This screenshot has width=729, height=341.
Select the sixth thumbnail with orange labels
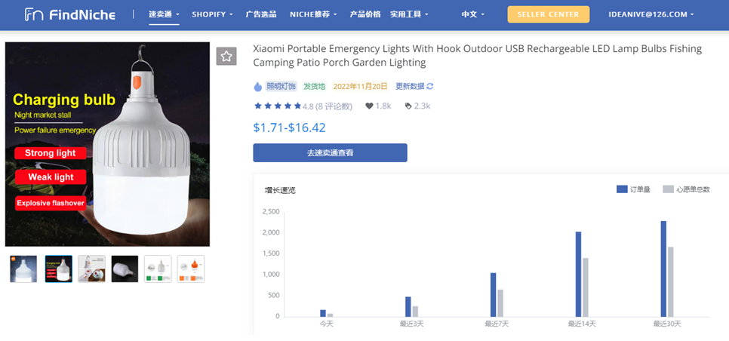coord(191,269)
